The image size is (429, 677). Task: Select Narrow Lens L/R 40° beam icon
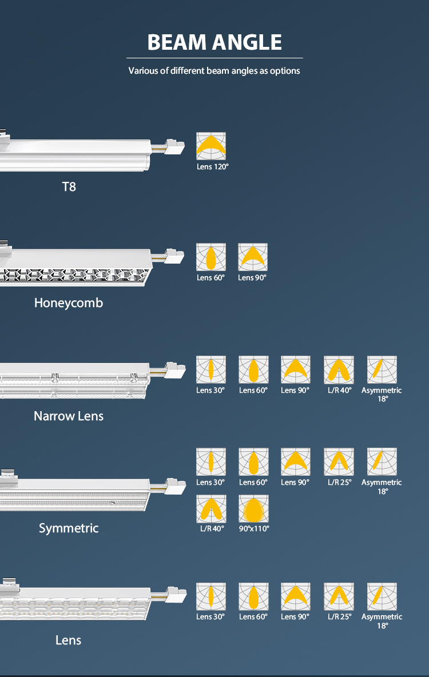click(x=339, y=370)
